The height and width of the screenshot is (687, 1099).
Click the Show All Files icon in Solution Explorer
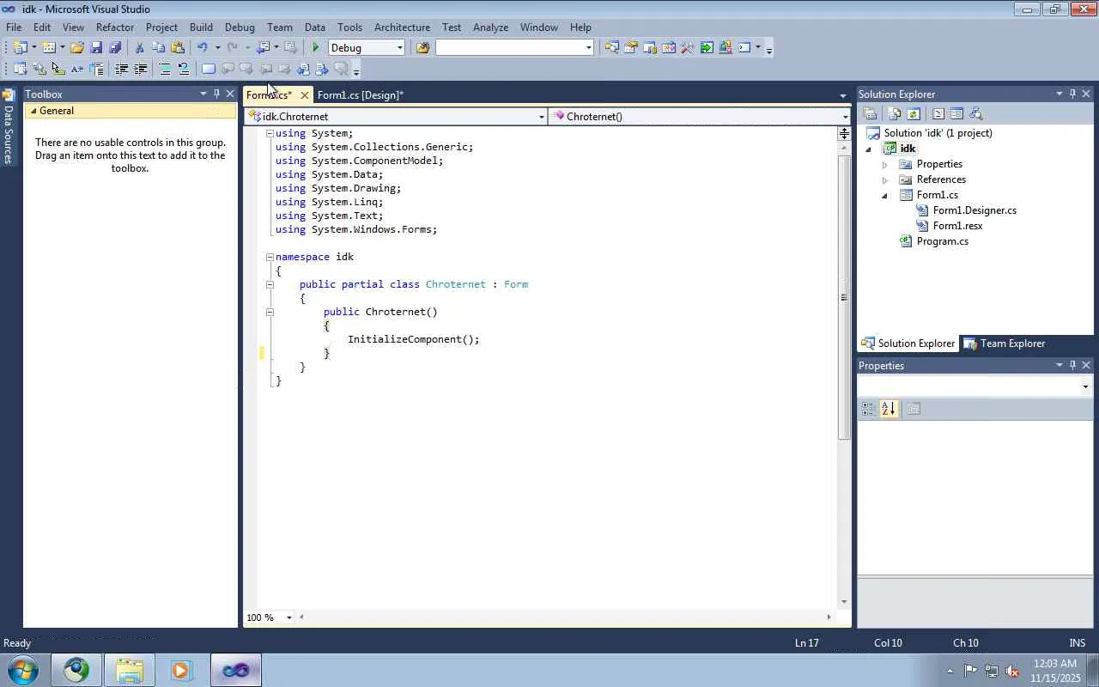[895, 114]
